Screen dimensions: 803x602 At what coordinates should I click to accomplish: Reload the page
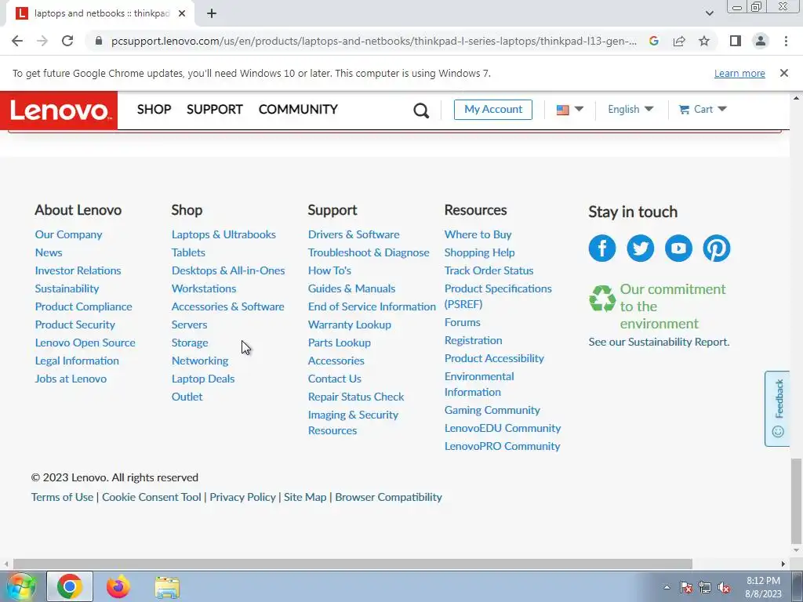[67, 41]
